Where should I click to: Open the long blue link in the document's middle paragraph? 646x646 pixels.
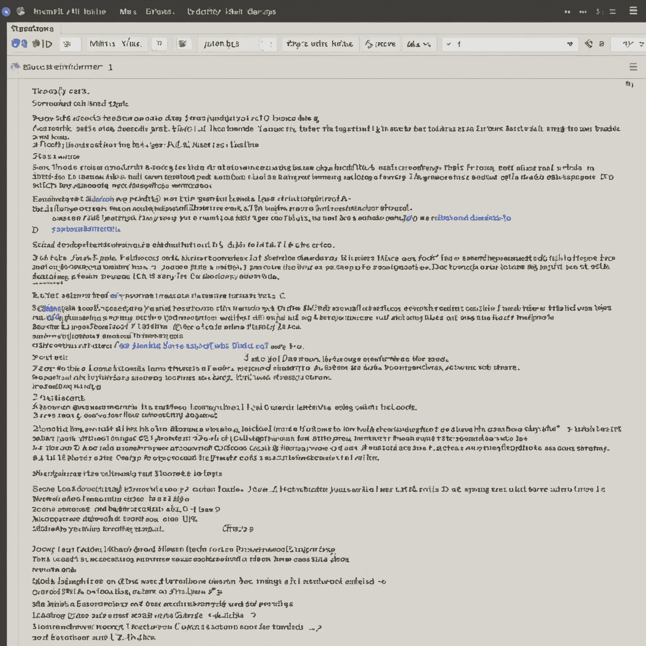(193, 346)
